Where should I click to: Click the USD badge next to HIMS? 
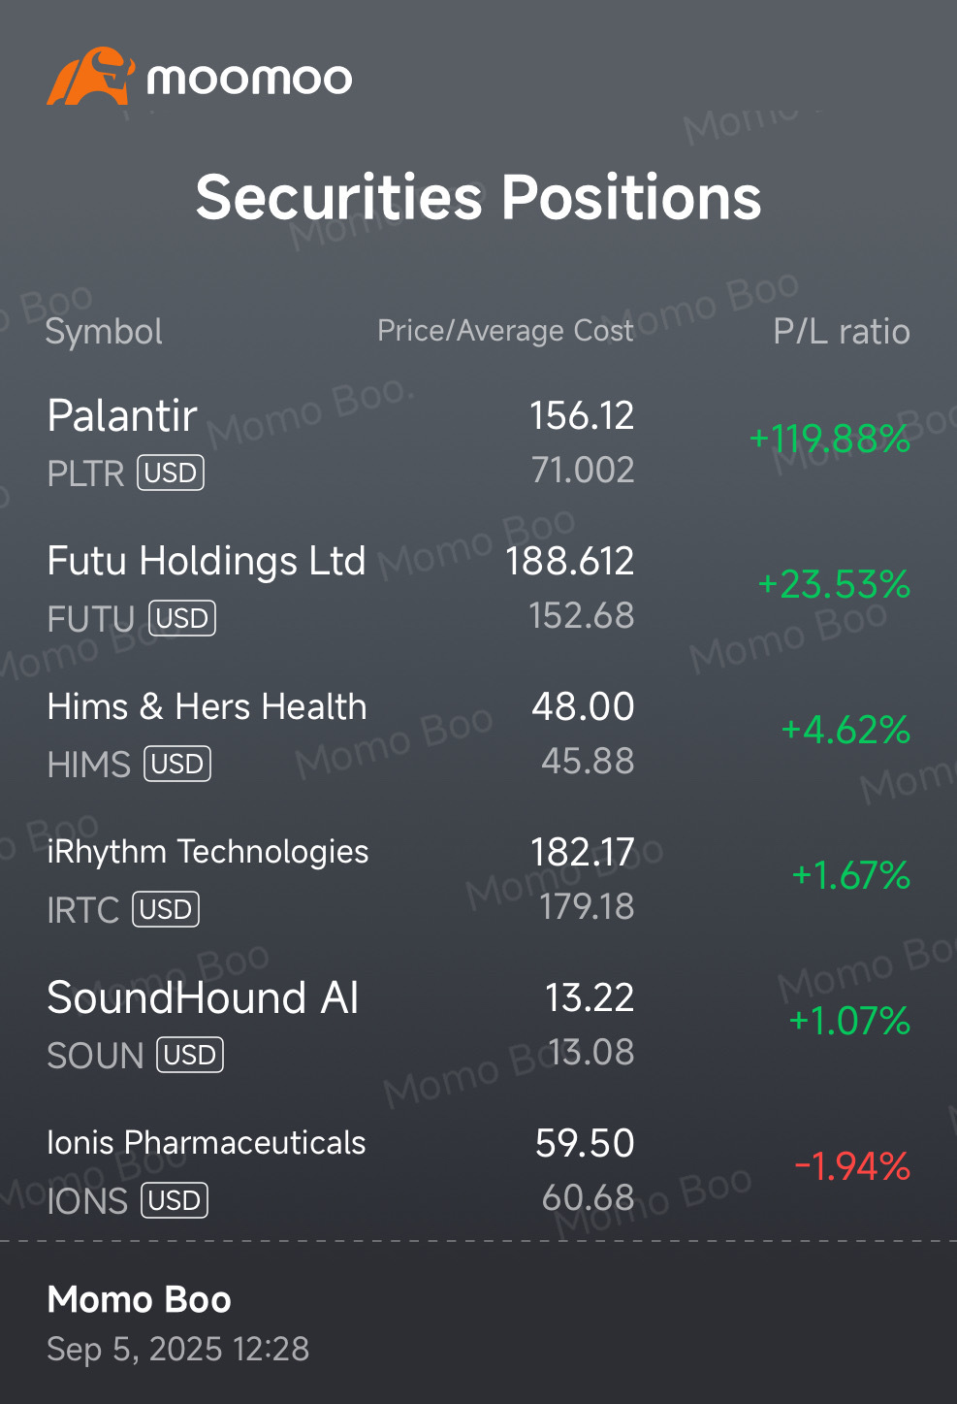click(177, 764)
